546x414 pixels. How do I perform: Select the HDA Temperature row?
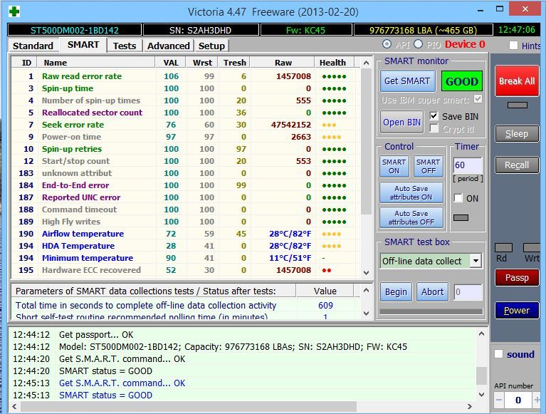[186, 246]
